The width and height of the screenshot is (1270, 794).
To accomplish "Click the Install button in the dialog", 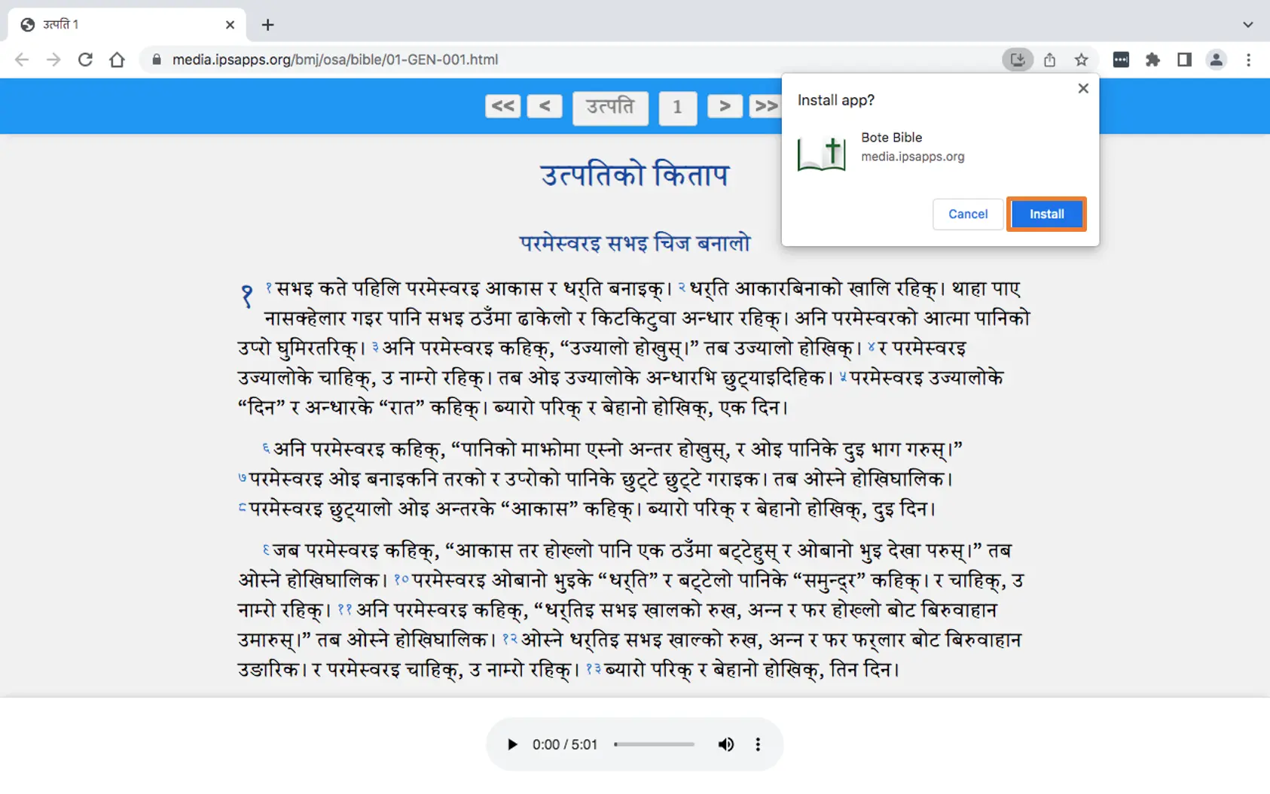I will [x=1046, y=214].
